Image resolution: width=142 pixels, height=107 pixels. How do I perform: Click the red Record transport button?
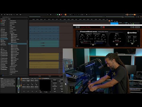pos(61,15)
